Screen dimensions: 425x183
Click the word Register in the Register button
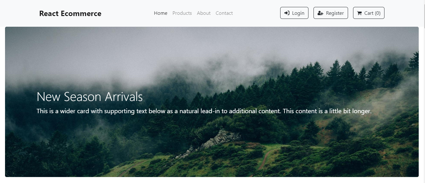click(x=335, y=13)
